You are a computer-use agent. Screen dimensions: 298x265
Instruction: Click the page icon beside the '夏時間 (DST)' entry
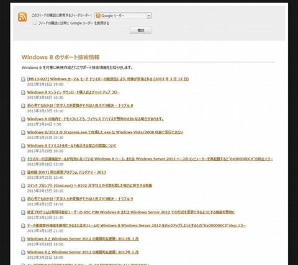(x=23, y=173)
